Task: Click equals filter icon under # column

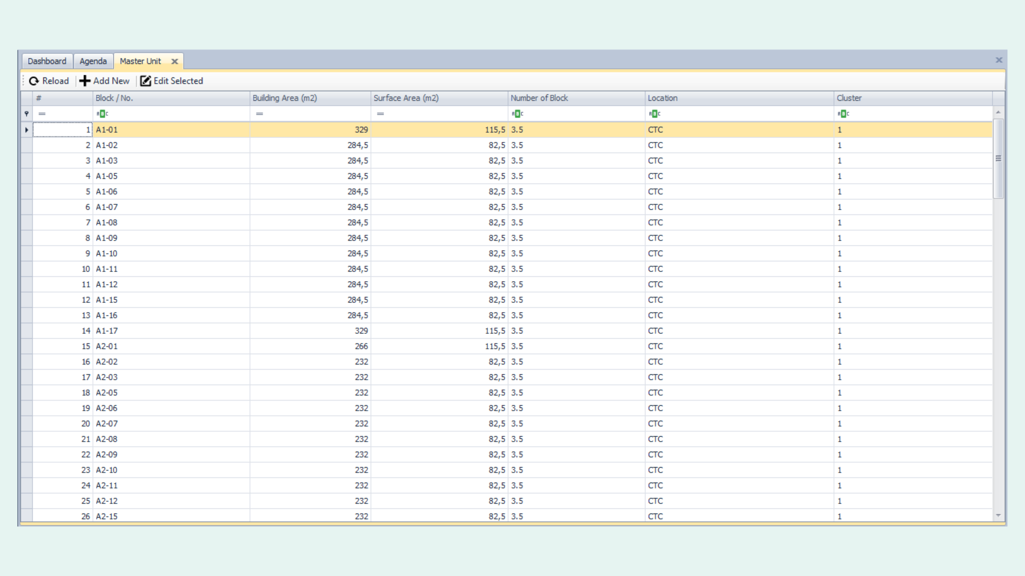Action: (x=42, y=114)
